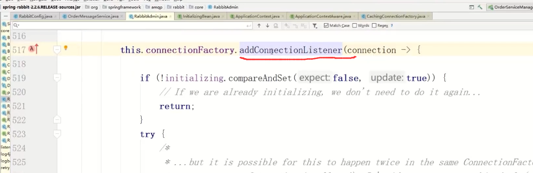Toggle fold marker at line 523
Screen dimensions: 533x173
(x=57, y=134)
